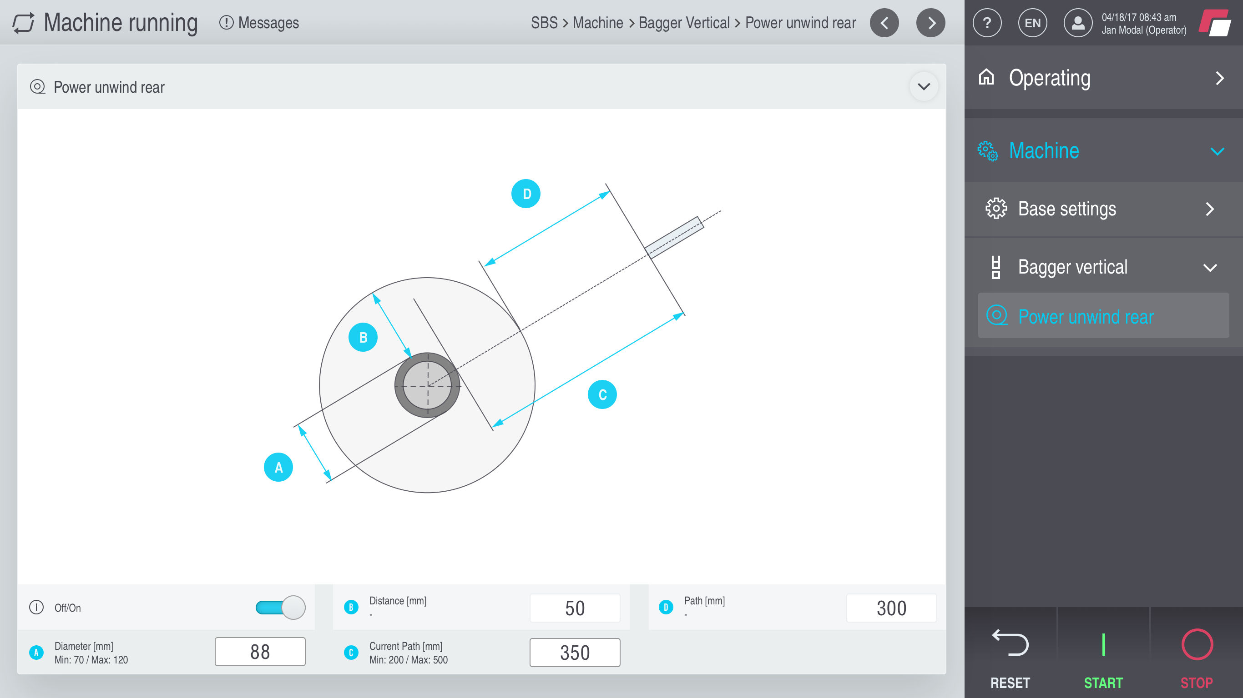This screenshot has height=698, width=1243.
Task: Enable EN language selection
Action: (1033, 22)
